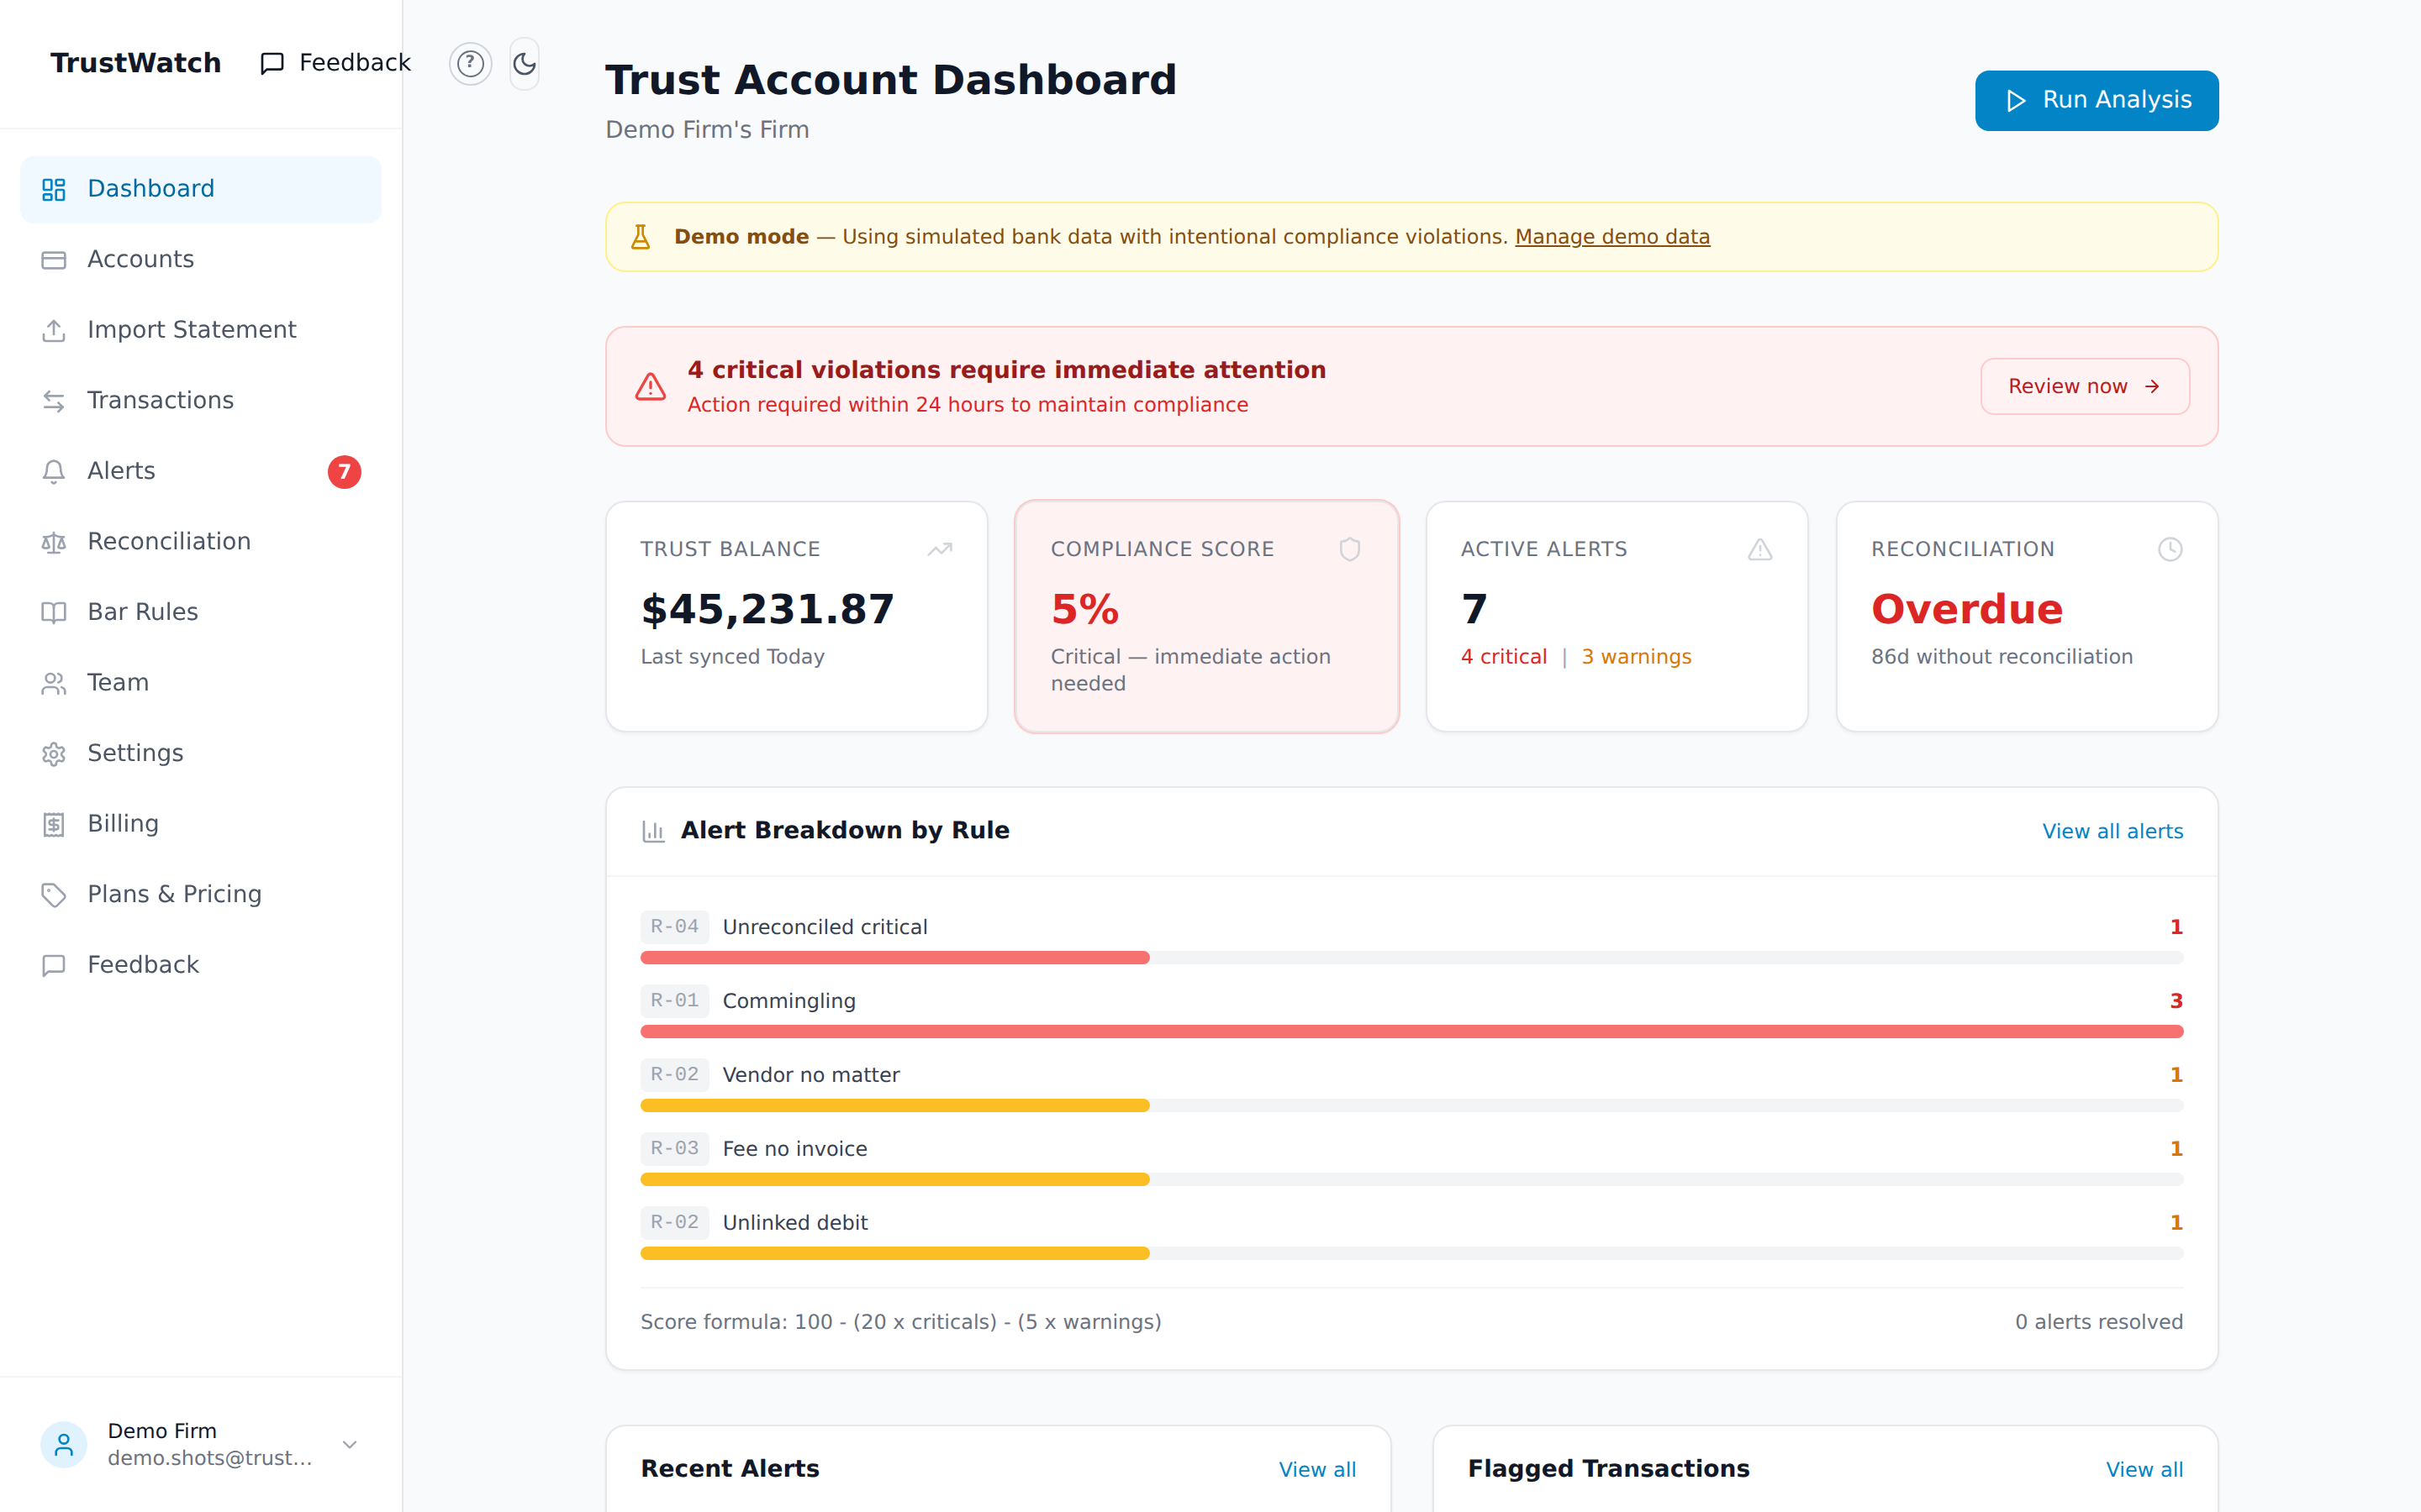2421x1512 pixels.
Task: Click the Alerts bell icon
Action: point(54,471)
